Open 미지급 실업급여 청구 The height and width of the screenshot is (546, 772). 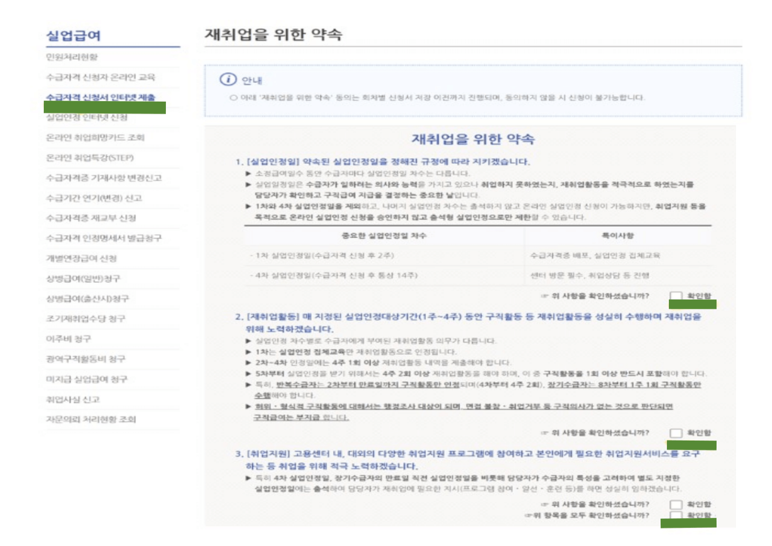tap(87, 379)
